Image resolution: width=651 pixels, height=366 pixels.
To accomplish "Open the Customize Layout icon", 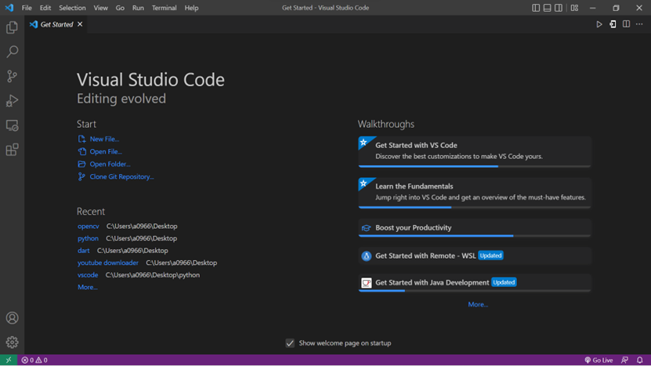I will (574, 8).
